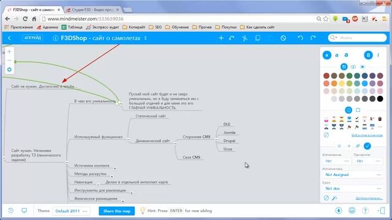
Task: Click the cut scissors icon in the toolbar
Action: [245, 38]
